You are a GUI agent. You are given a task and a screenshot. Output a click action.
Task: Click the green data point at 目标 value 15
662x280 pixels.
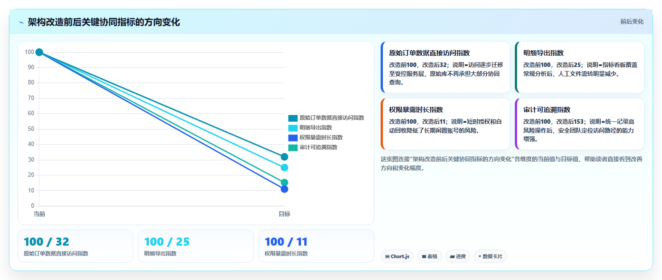tap(284, 183)
